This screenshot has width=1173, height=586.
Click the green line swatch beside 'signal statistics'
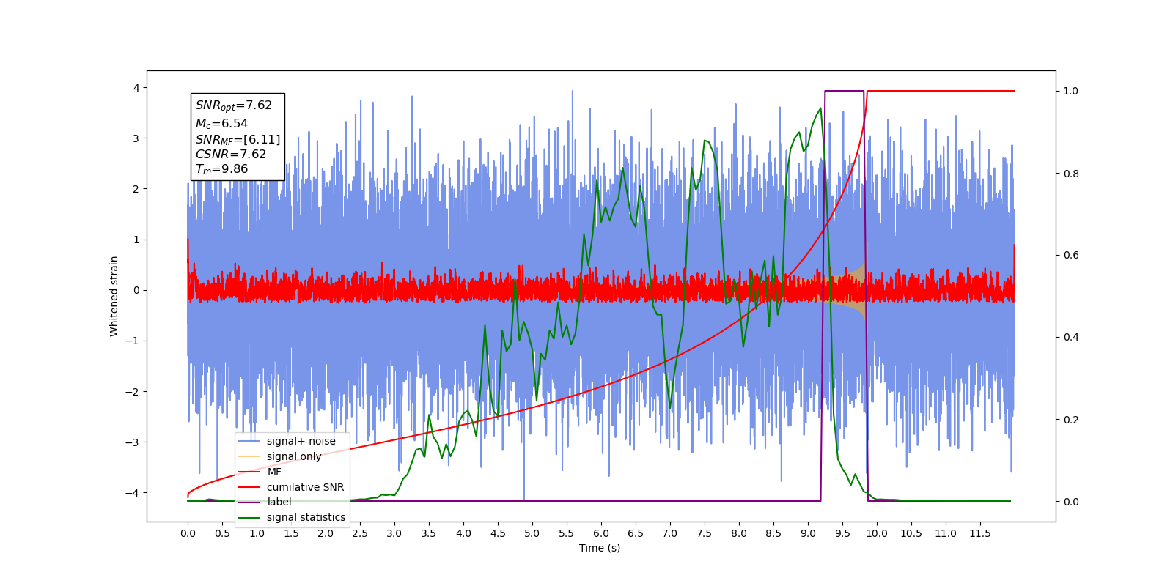point(249,517)
